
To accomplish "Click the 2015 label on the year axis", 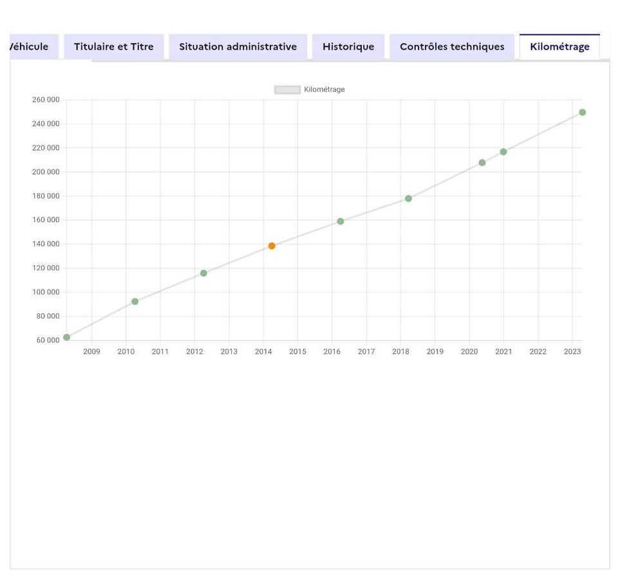I will (297, 352).
